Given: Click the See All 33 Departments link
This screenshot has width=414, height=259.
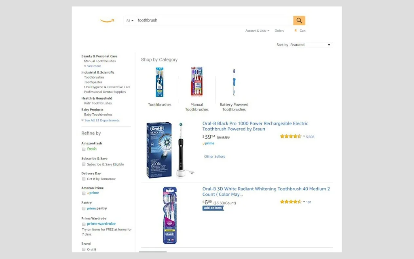Looking at the screenshot, I should tap(102, 120).
